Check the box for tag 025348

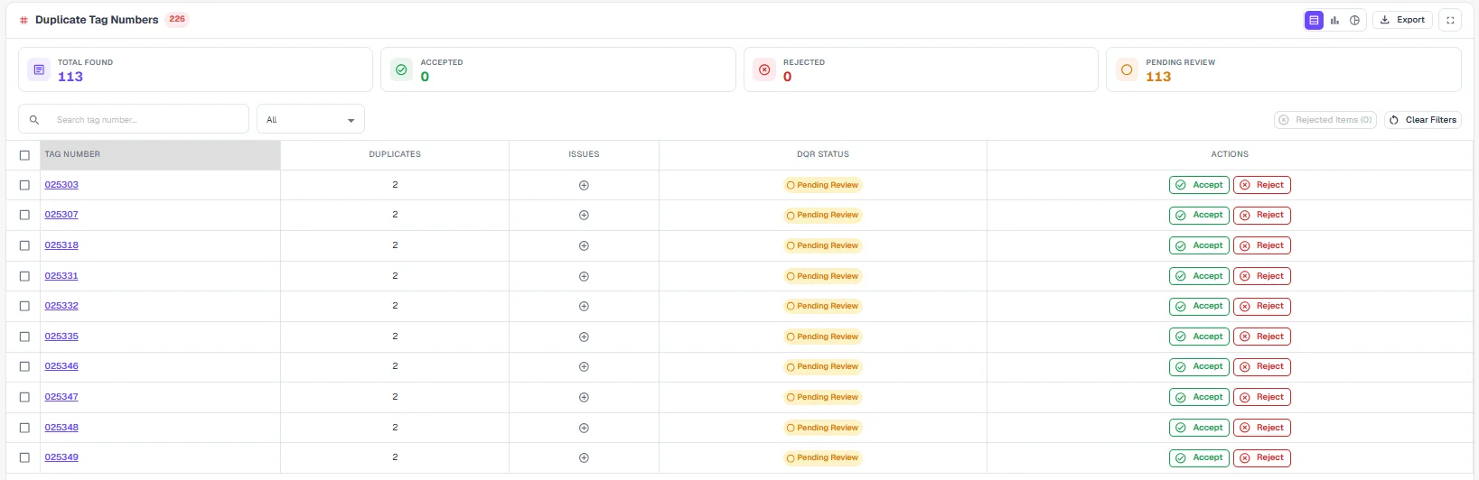tap(24, 428)
